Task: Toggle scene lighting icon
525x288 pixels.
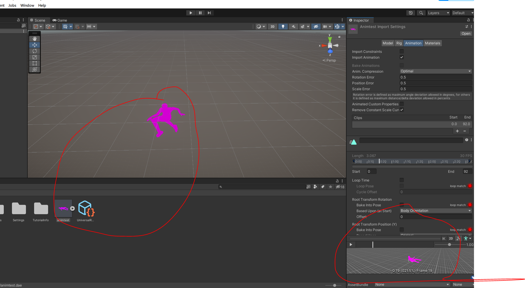Action: (283, 27)
